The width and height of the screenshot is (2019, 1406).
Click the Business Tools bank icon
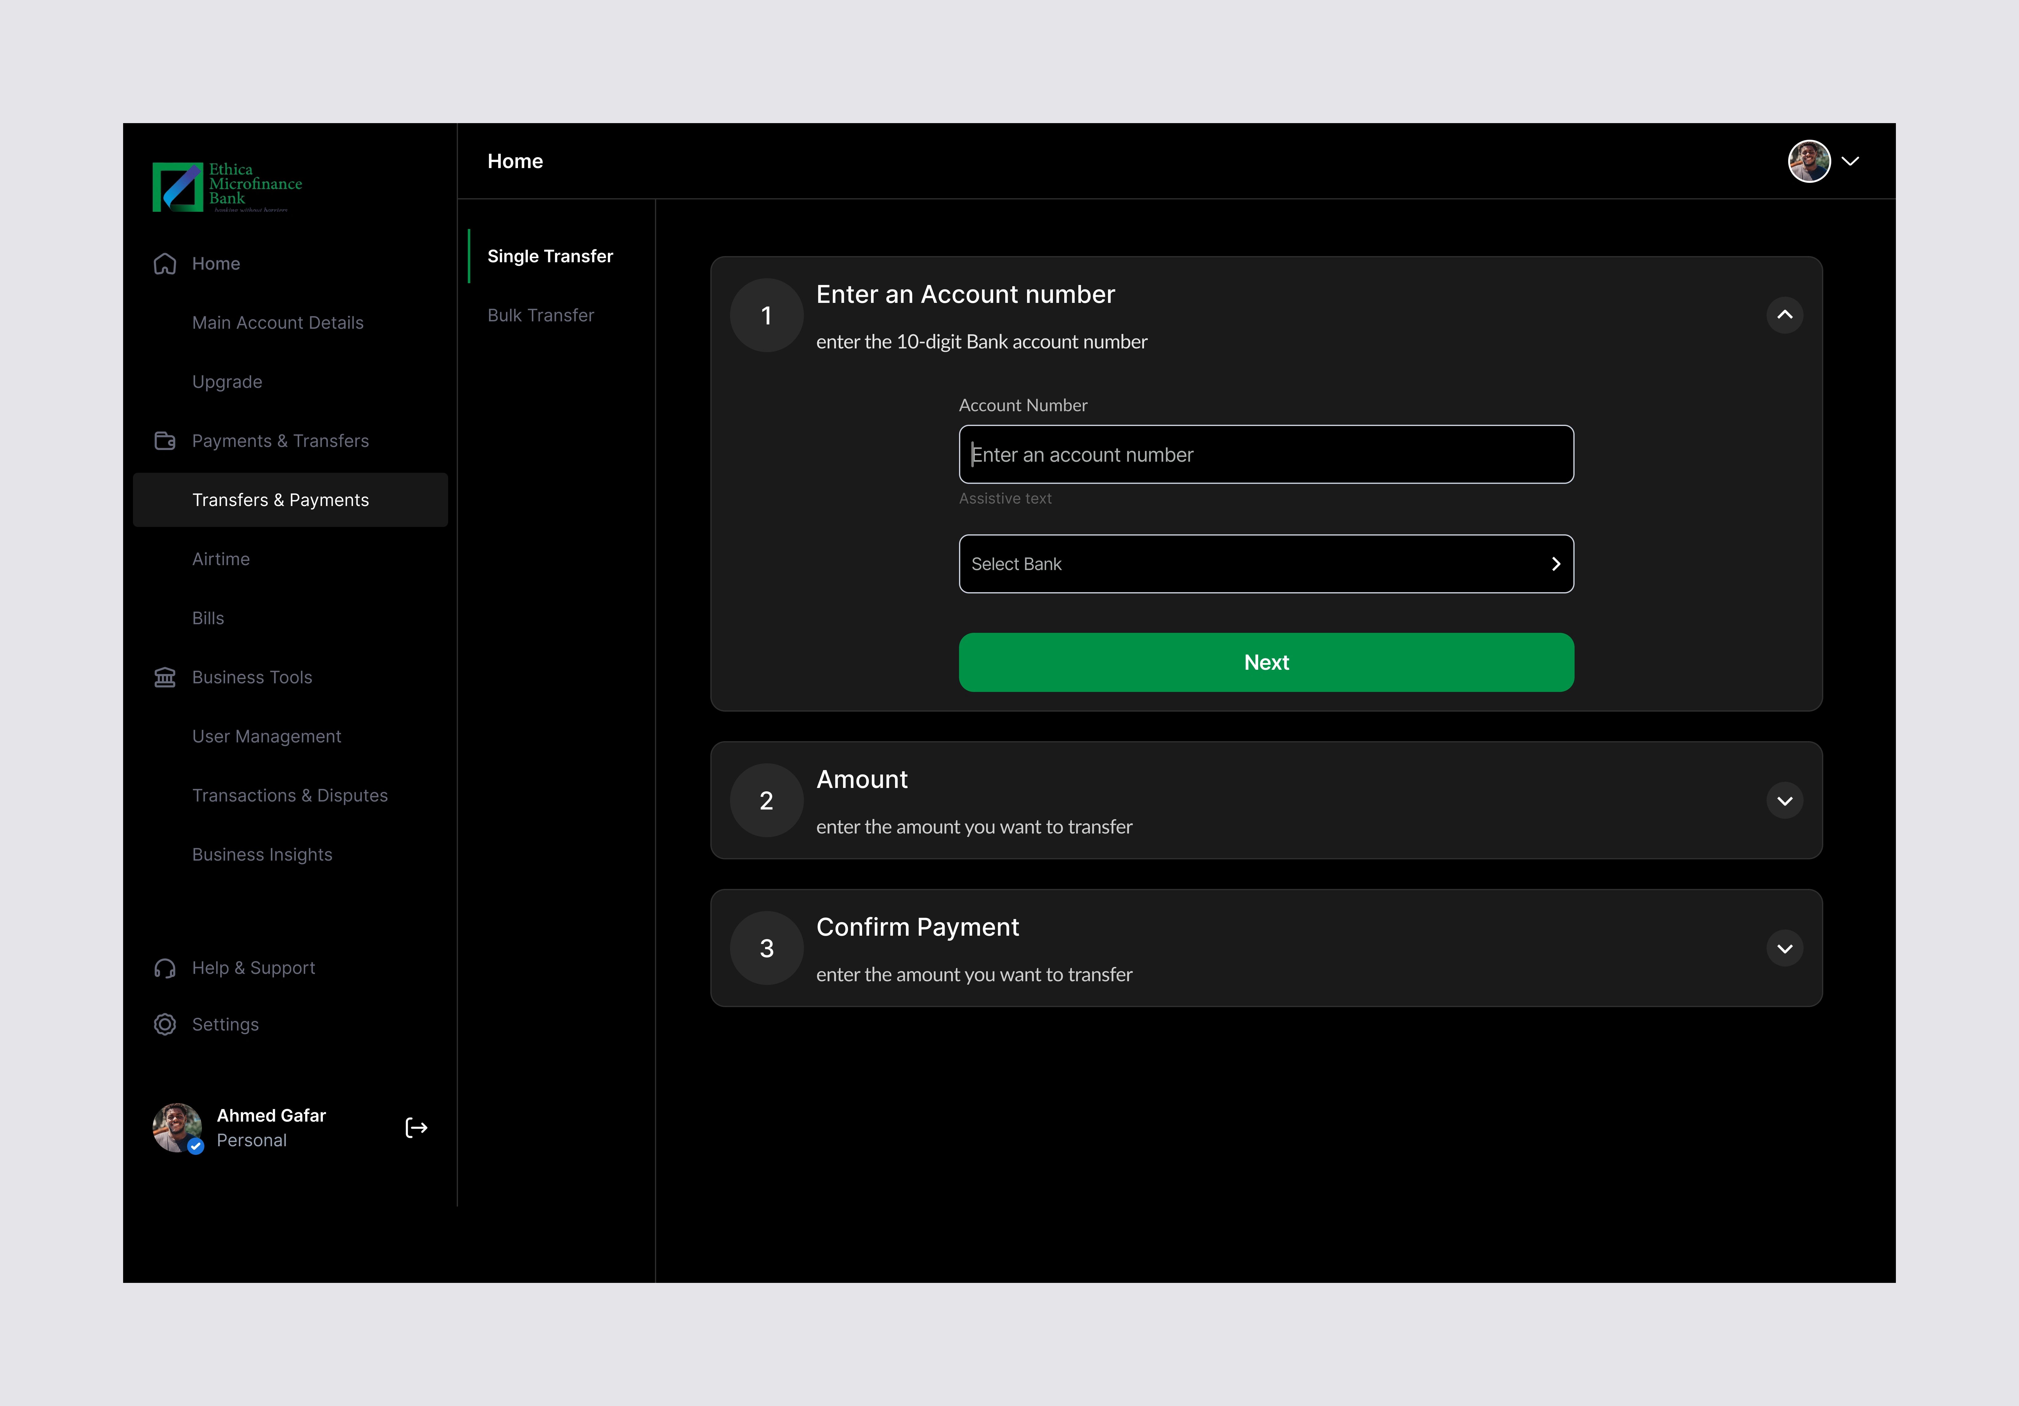click(164, 677)
